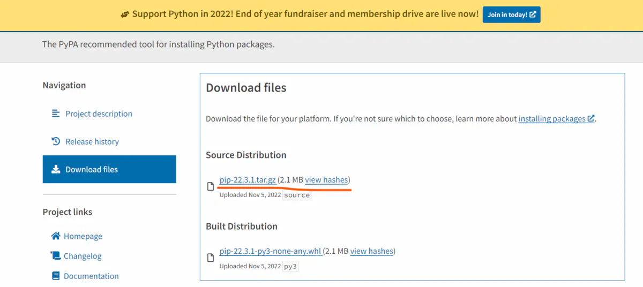
Task: Download pip-22.3.1-py3-none-any.whl file
Action: point(271,251)
